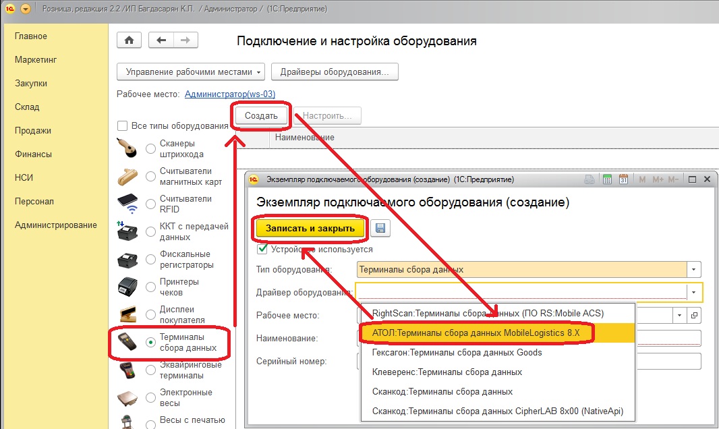This screenshot has height=429, width=719.
Task: Select the Электронные весы radio button
Action: tap(150, 398)
